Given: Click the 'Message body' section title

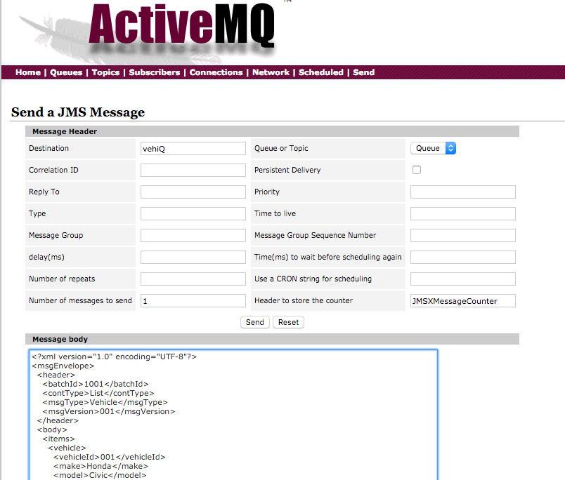Looking at the screenshot, I should tap(60, 339).
